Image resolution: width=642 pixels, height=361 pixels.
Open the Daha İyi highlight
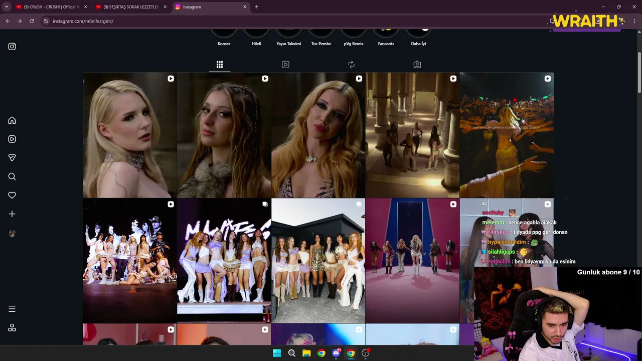click(418, 38)
